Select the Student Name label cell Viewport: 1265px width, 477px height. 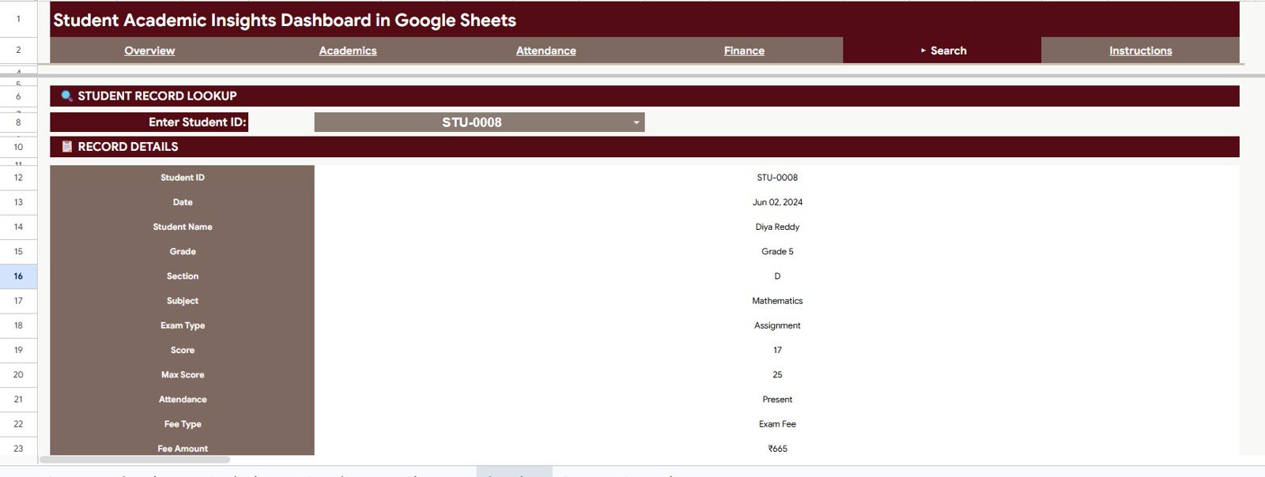point(183,227)
